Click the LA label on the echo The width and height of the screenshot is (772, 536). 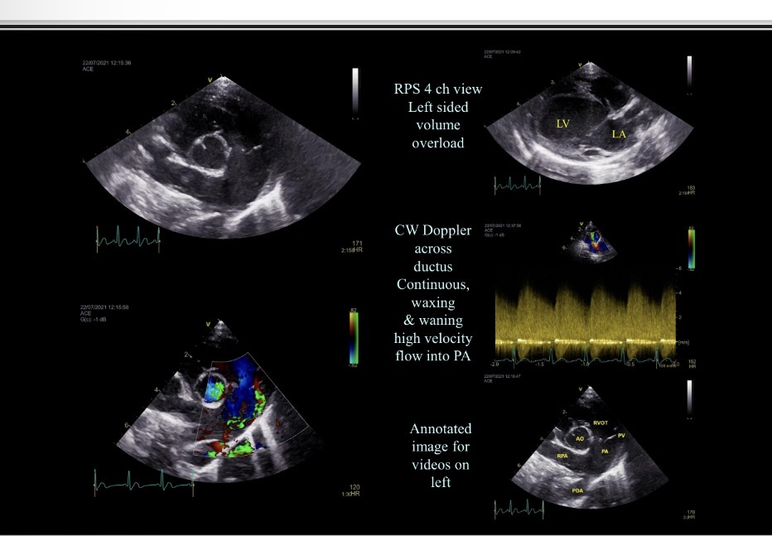click(619, 134)
